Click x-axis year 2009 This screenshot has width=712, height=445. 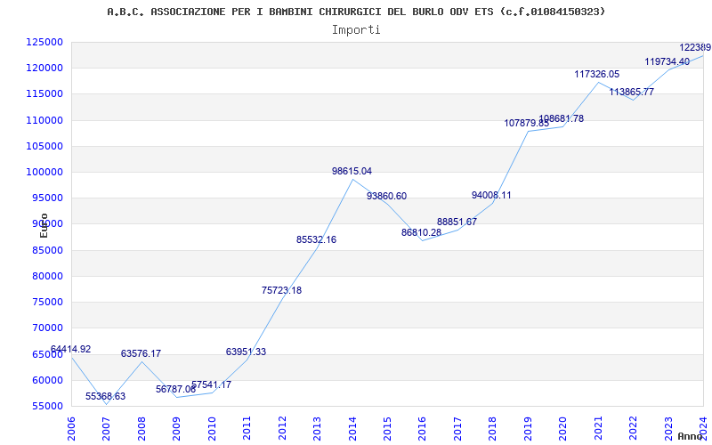(x=176, y=429)
